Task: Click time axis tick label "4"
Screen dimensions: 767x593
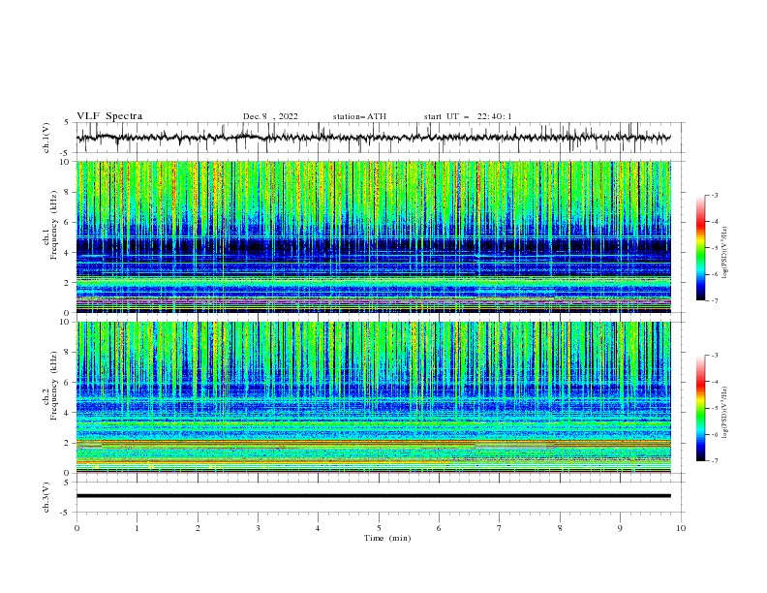Action: tap(319, 528)
